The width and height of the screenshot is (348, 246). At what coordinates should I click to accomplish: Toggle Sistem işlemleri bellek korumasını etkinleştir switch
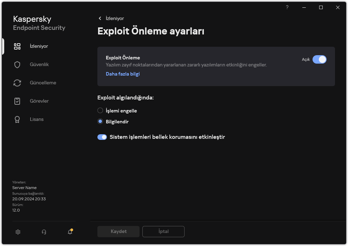coord(102,137)
